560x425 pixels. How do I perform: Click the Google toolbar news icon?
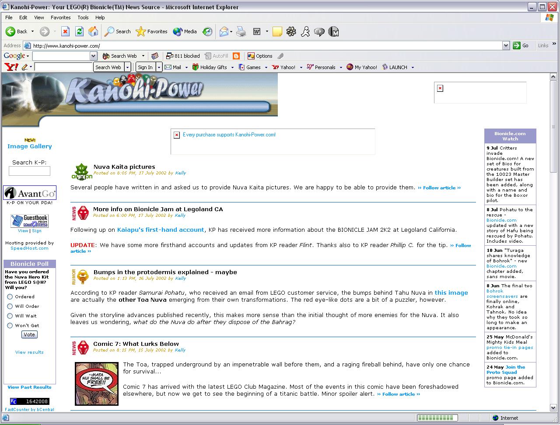[154, 56]
